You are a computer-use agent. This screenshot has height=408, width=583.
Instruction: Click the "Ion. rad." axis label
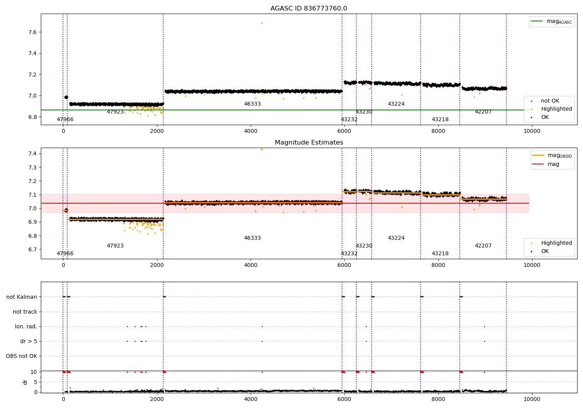click(x=26, y=326)
